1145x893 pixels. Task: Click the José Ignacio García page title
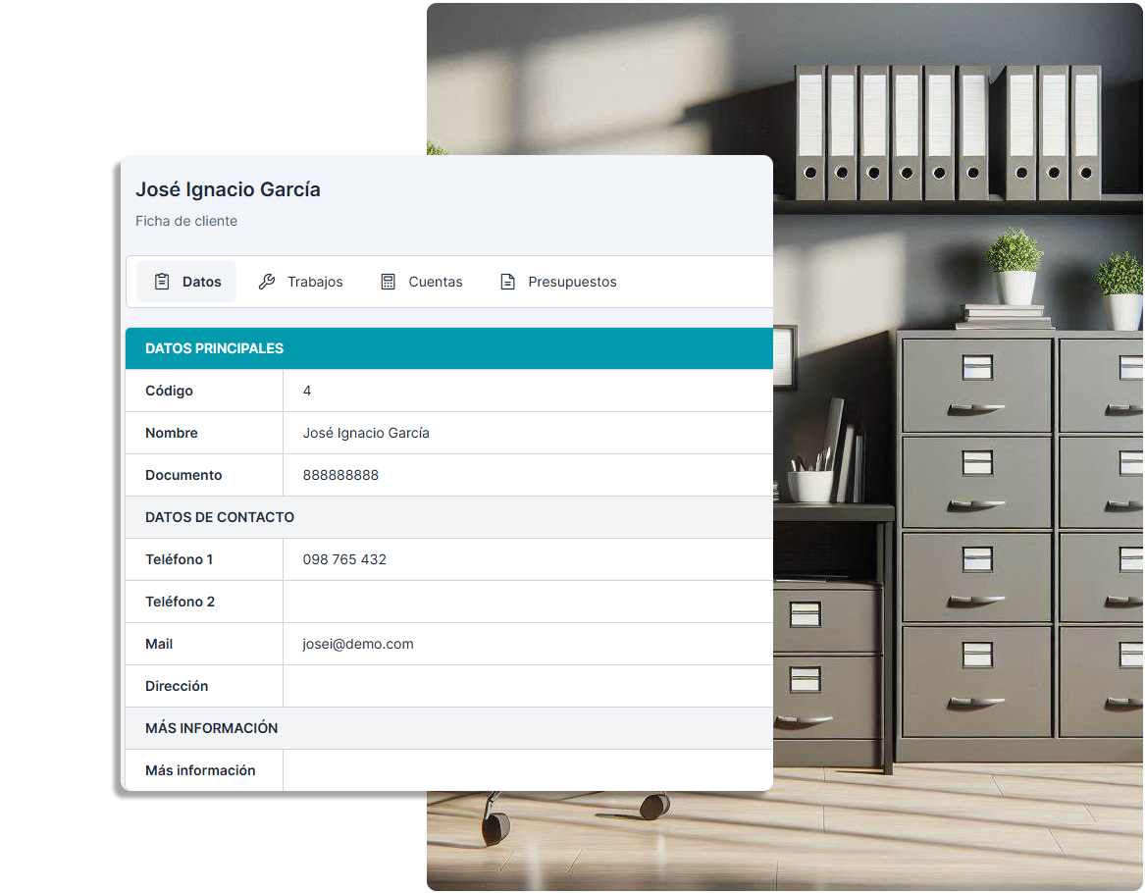(x=228, y=189)
